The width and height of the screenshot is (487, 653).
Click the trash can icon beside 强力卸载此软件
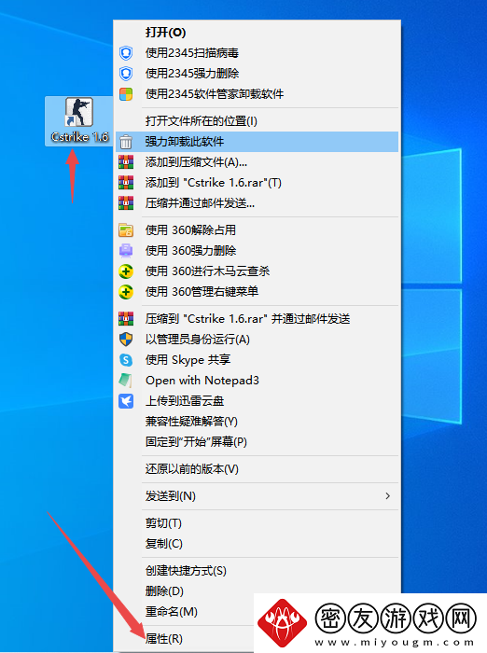[126, 142]
